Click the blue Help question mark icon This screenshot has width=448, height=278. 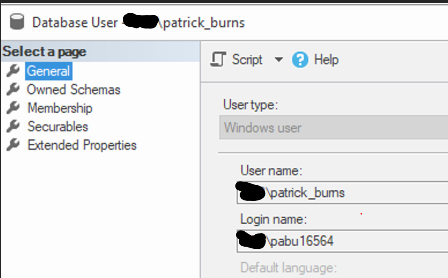[300, 60]
